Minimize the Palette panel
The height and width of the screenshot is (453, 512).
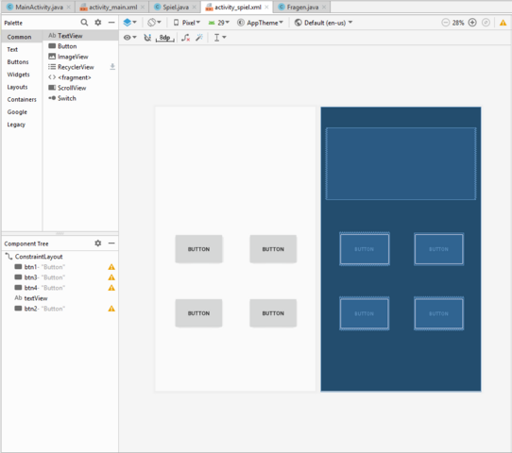coord(111,23)
